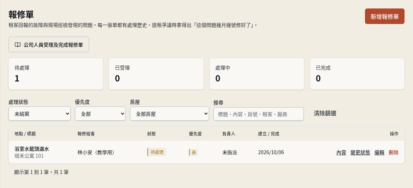Select the 已受理 summary card

[x=156, y=74]
